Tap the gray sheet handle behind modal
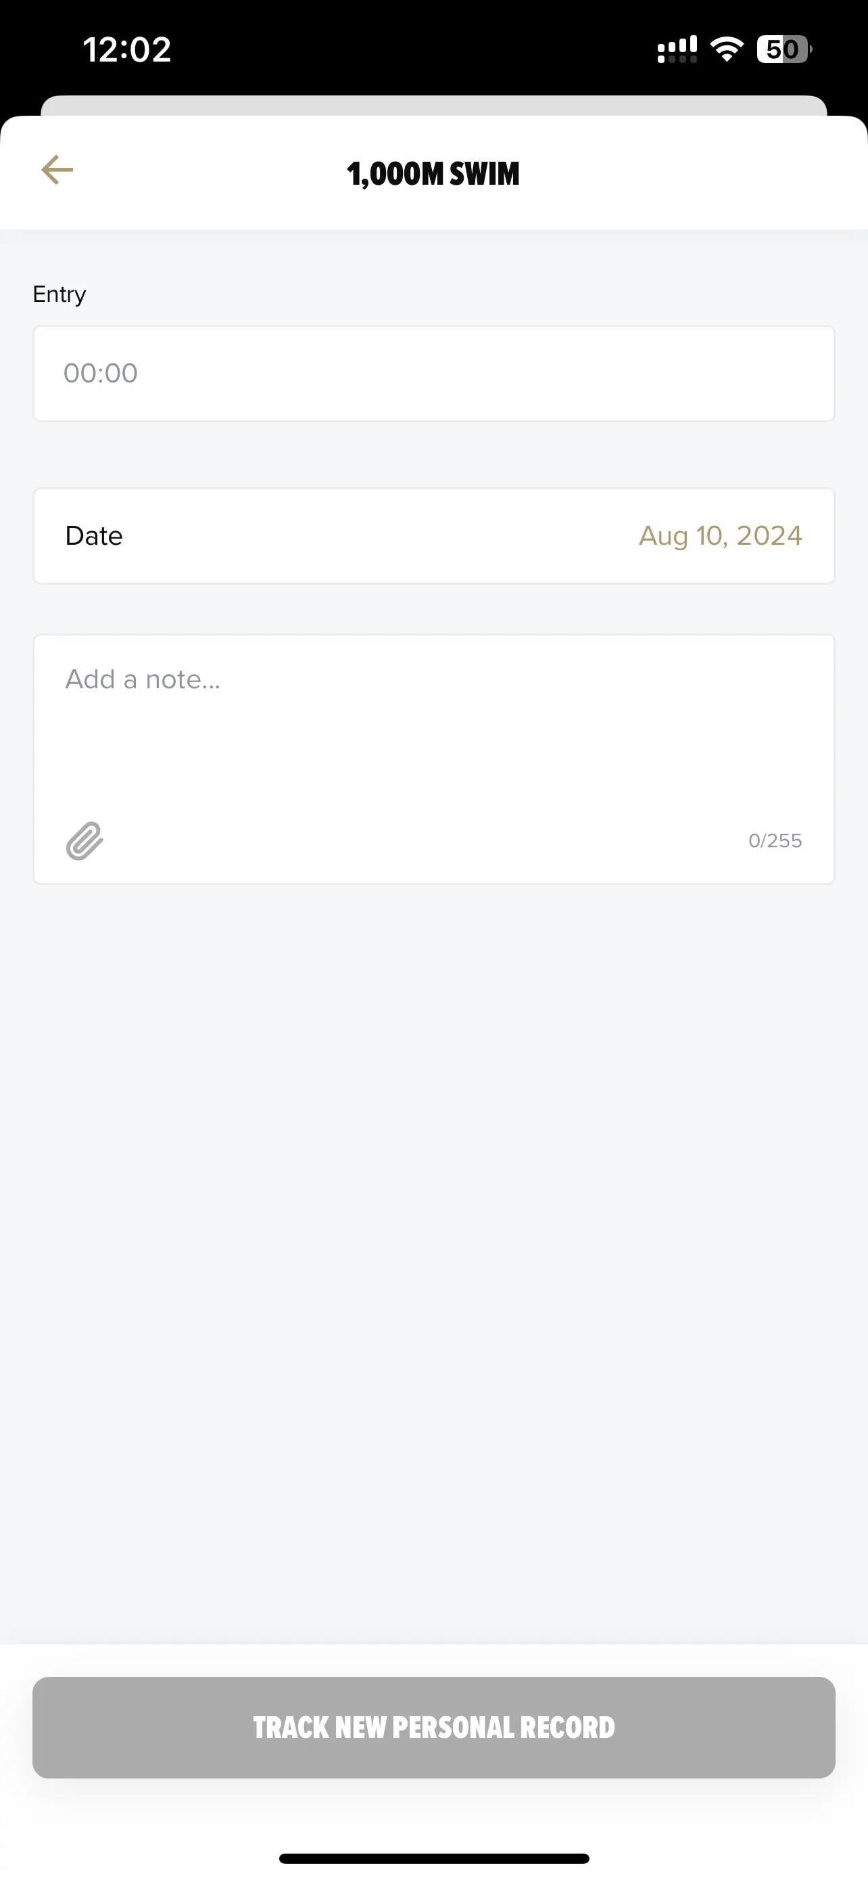868x1880 pixels. click(433, 106)
